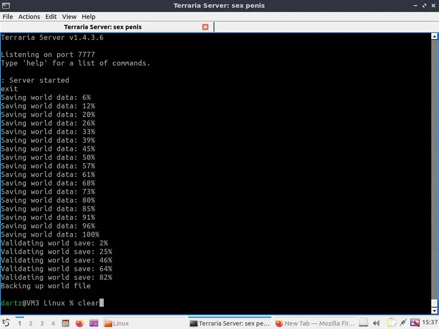Click the 'clear' command at the prompt
This screenshot has height=329, width=439.
pyautogui.click(x=88, y=303)
